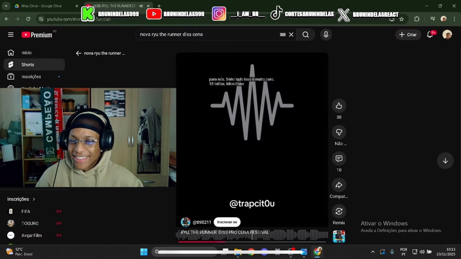Switch to the Meu Drive browser tab
Screen dimensions: 461x259
[x=45, y=6]
